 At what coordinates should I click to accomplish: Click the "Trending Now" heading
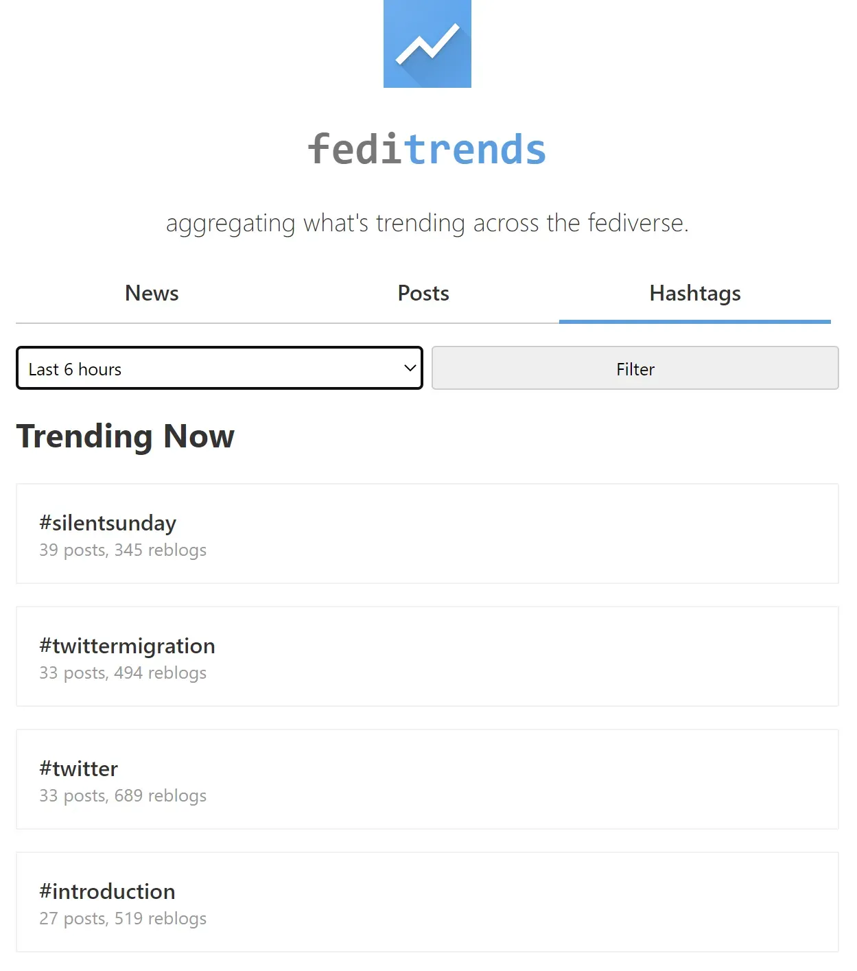pyautogui.click(x=126, y=436)
